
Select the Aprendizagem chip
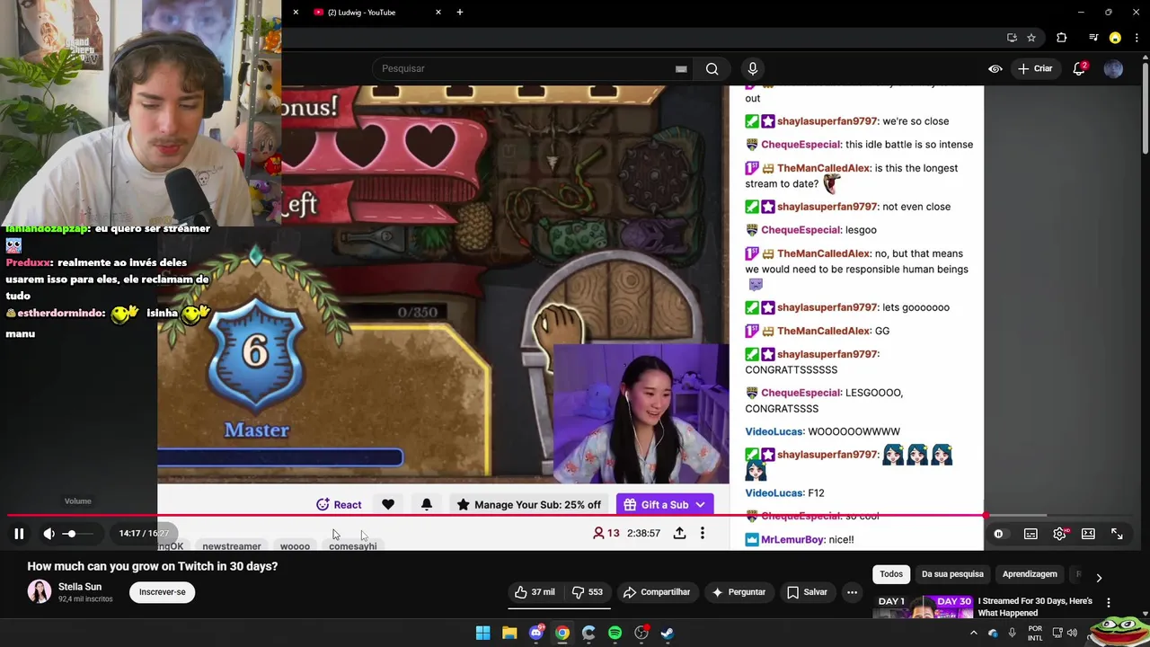point(1030,574)
